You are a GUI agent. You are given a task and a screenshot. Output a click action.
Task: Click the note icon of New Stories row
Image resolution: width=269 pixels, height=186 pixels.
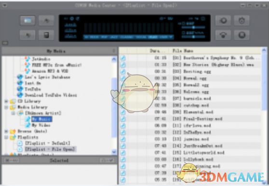click(123, 65)
